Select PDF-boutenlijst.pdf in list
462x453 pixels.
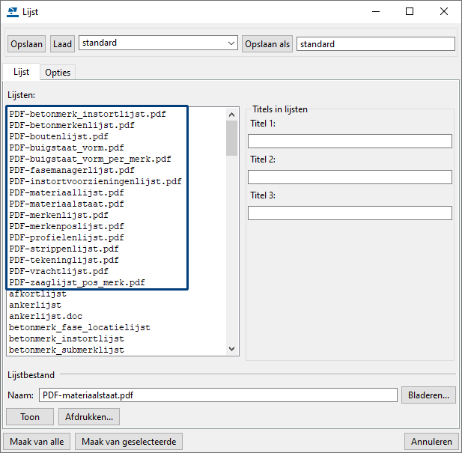(58, 136)
